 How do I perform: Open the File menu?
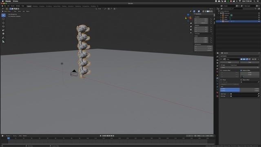coord(5,6)
